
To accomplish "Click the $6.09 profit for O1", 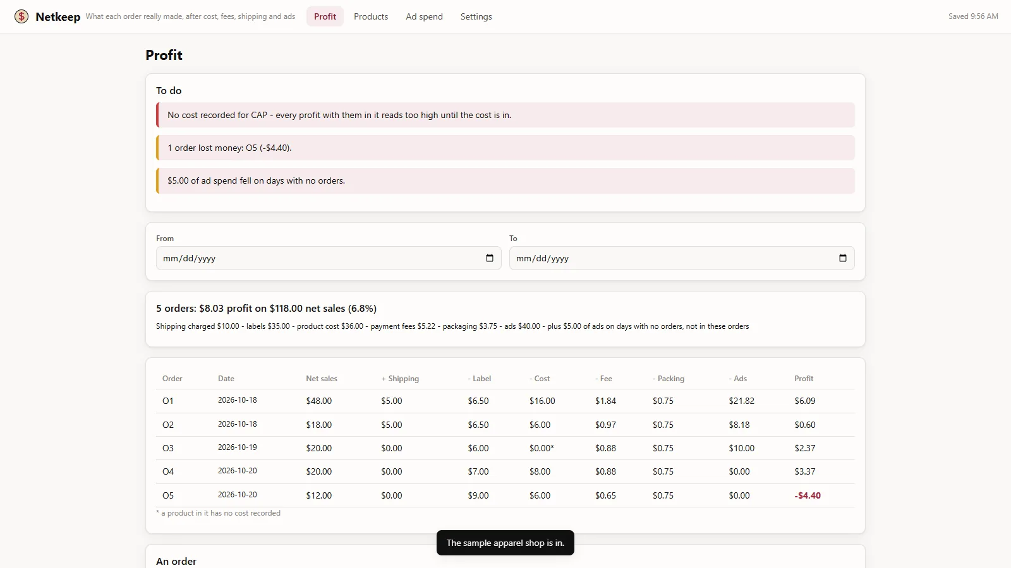I will (x=805, y=401).
